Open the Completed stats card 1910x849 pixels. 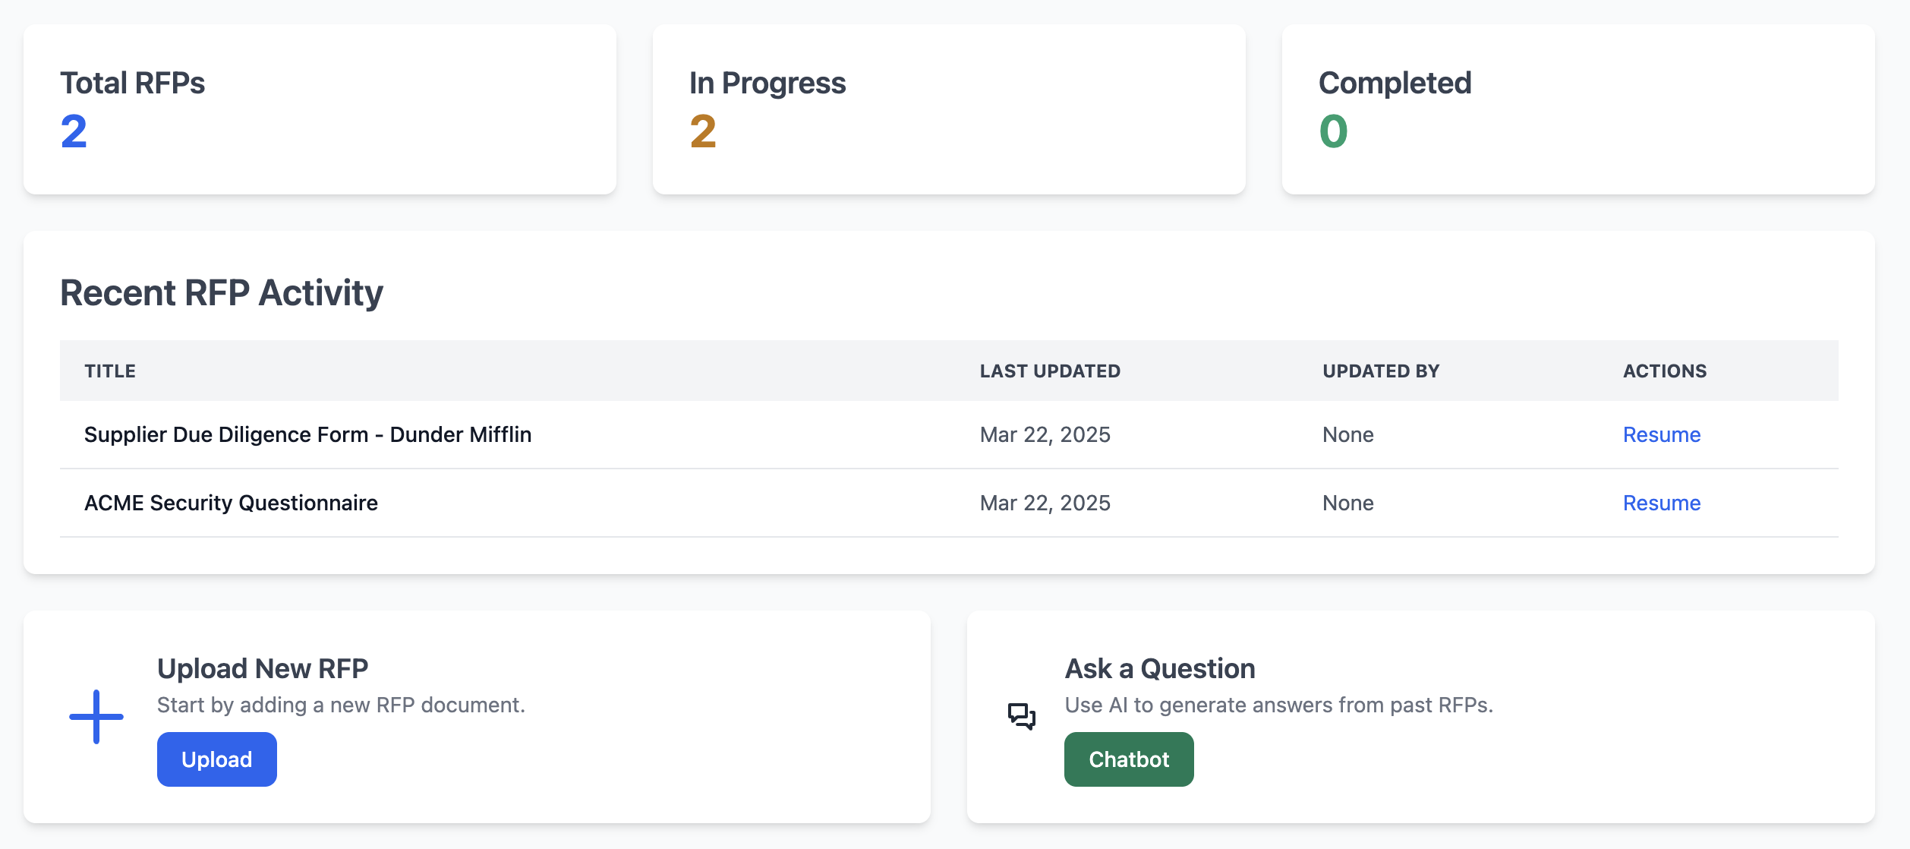click(x=1577, y=109)
